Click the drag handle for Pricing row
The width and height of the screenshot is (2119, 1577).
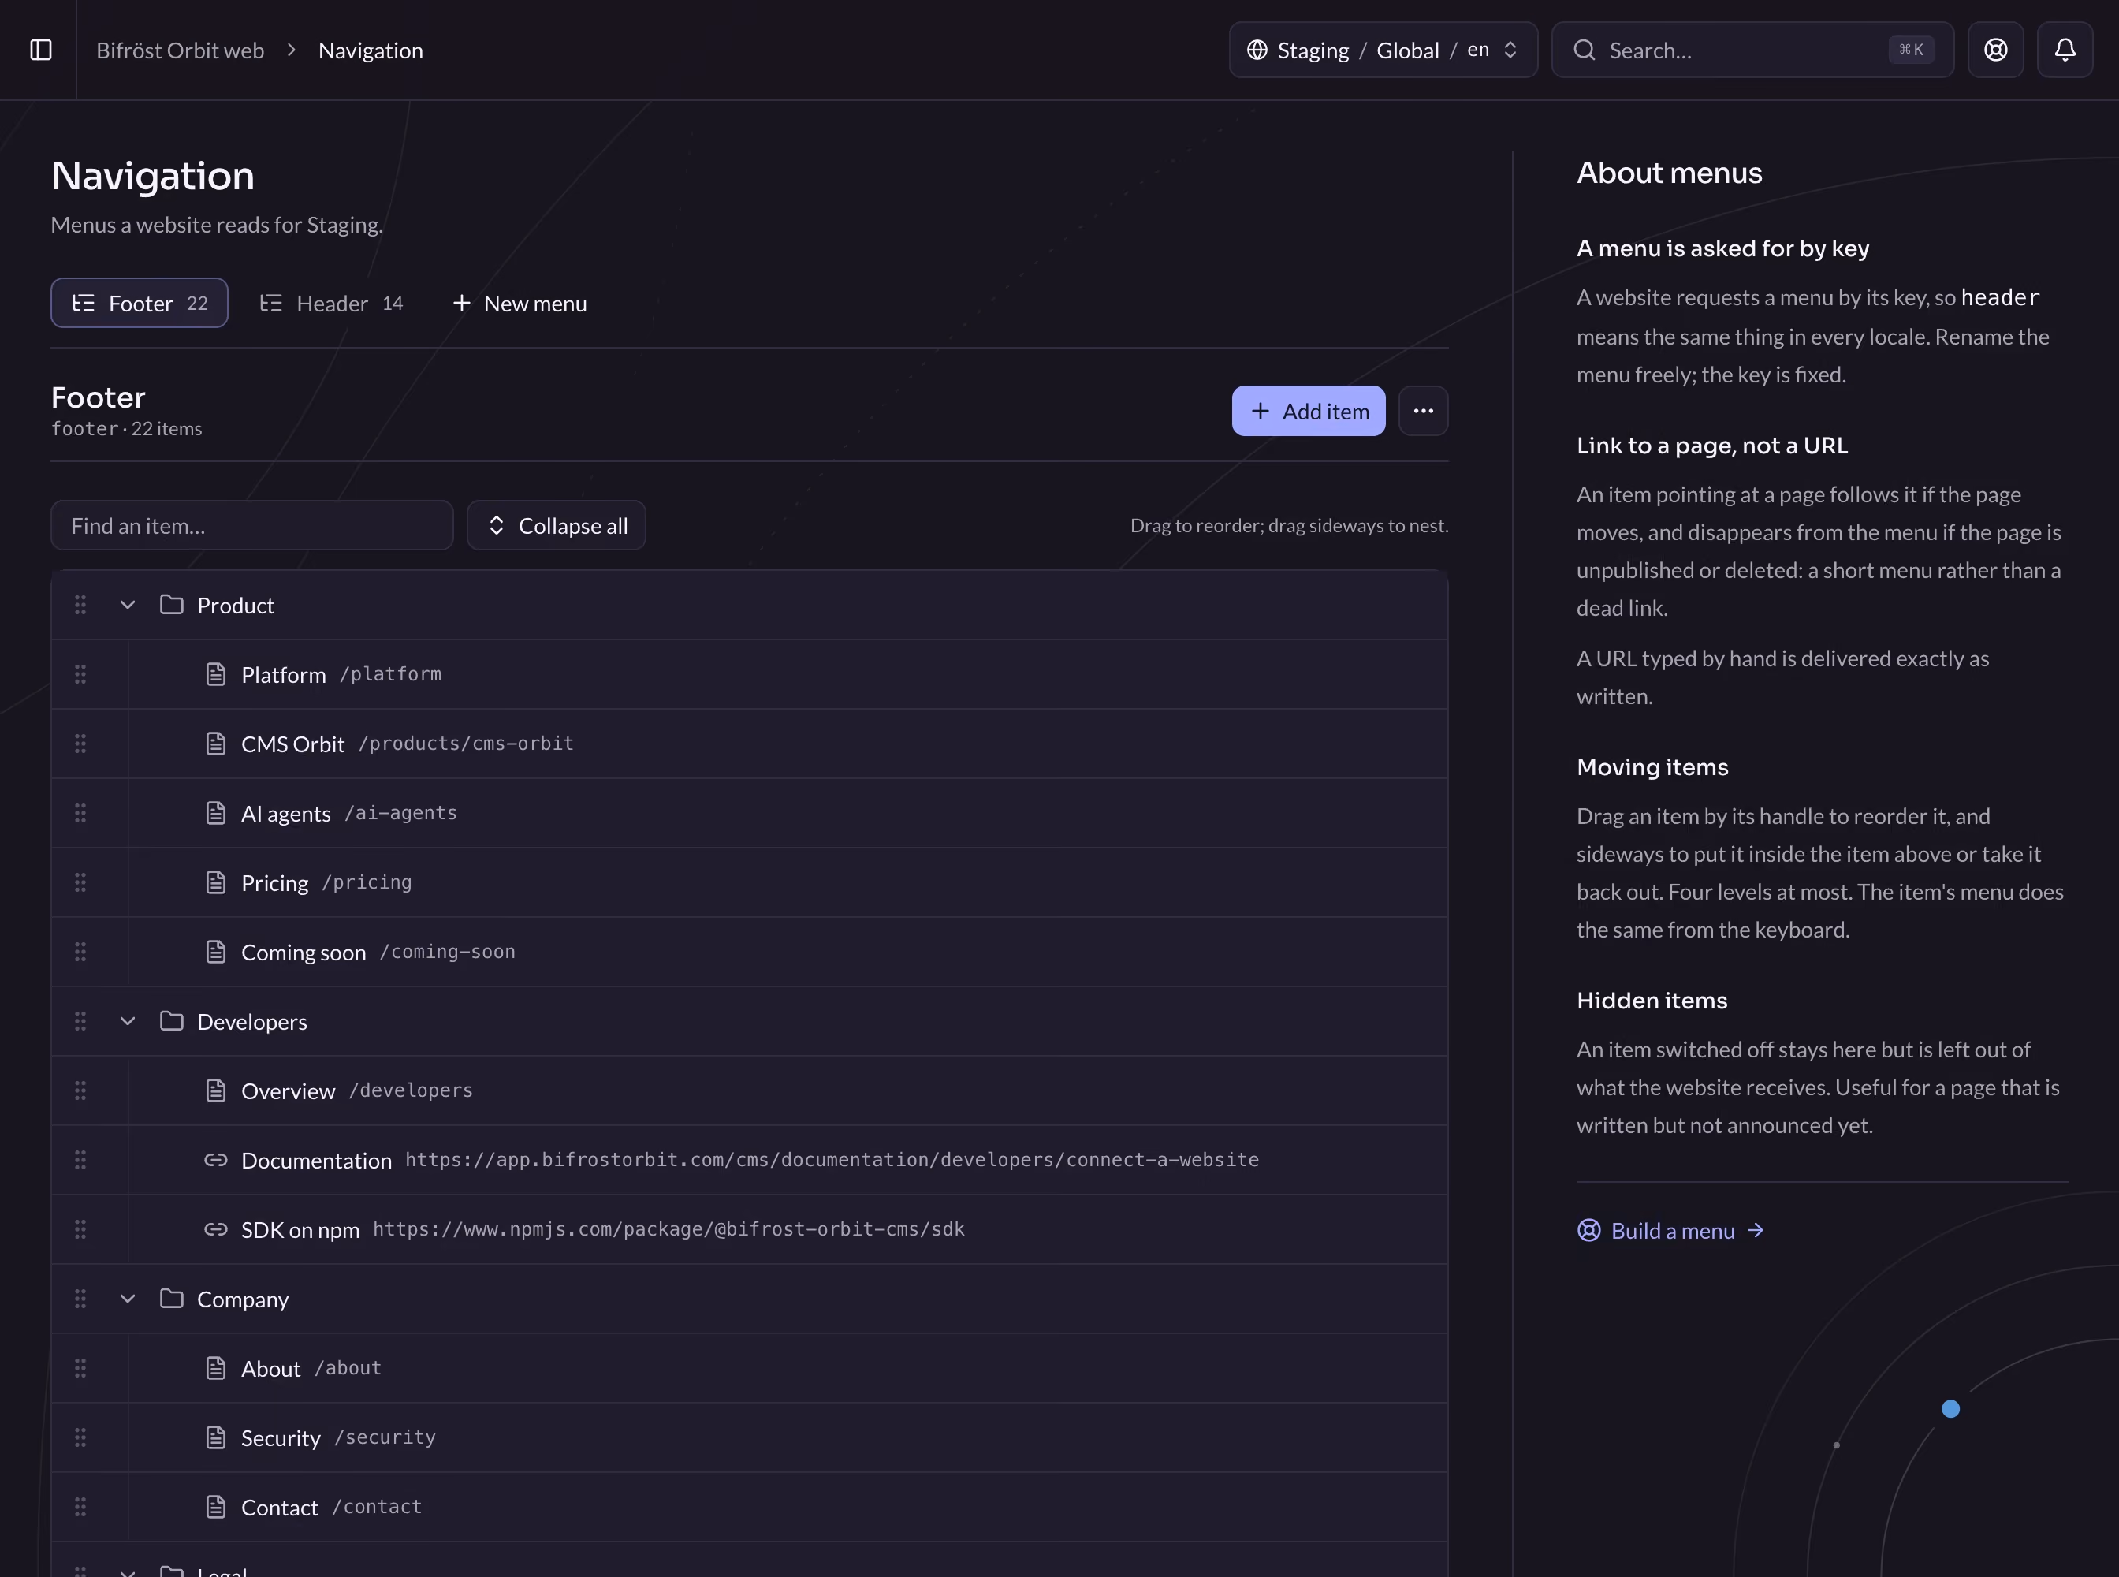click(x=80, y=882)
